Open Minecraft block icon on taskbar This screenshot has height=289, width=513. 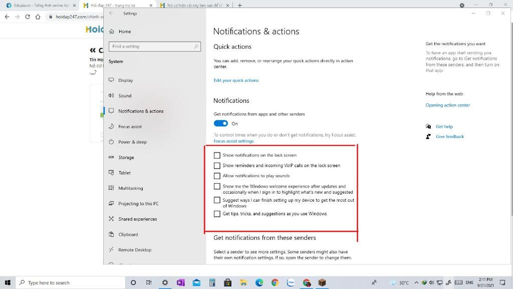(322, 282)
